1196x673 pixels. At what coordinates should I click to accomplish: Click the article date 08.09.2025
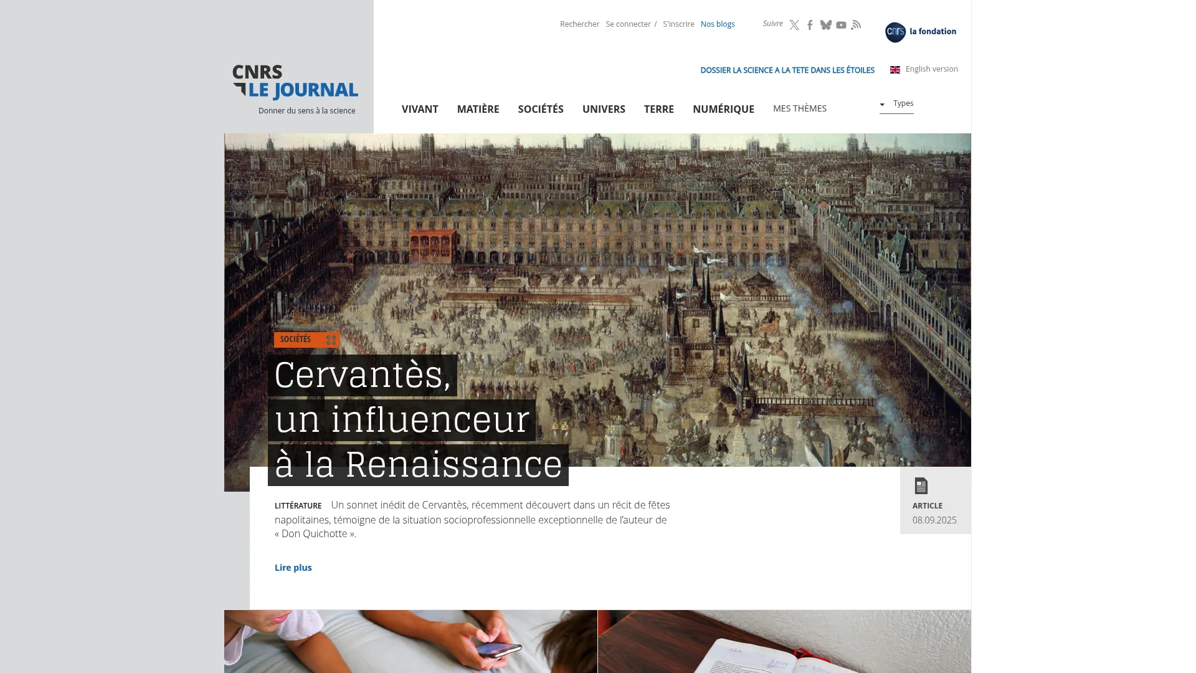coord(934,520)
